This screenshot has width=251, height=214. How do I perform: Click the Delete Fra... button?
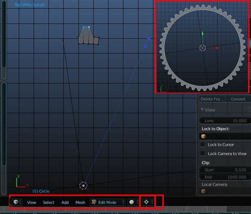212,99
